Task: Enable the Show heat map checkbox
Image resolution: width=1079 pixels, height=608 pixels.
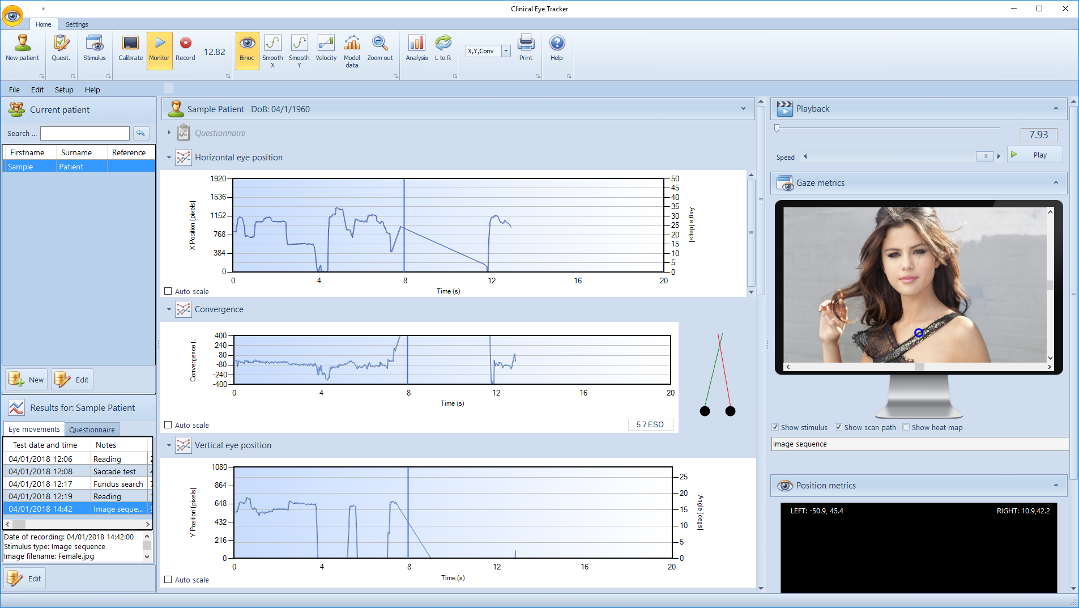Action: (906, 428)
